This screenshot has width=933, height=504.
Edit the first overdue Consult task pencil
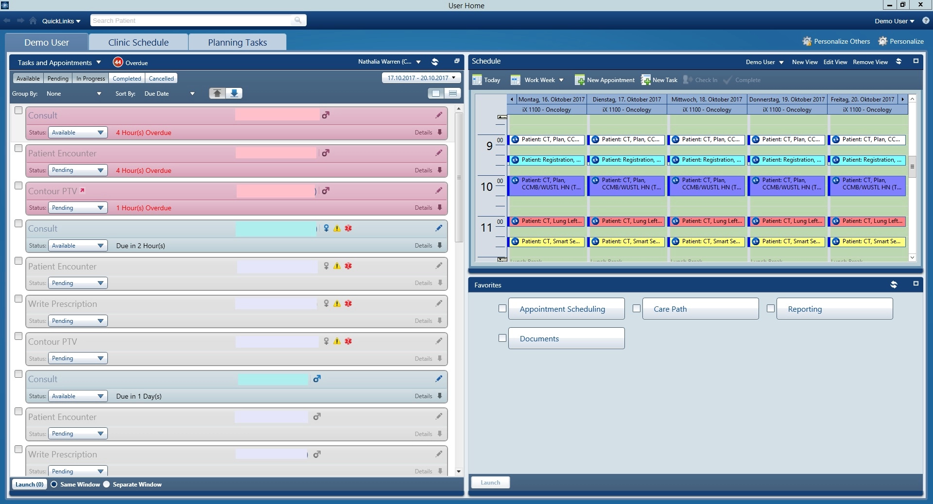(x=439, y=116)
